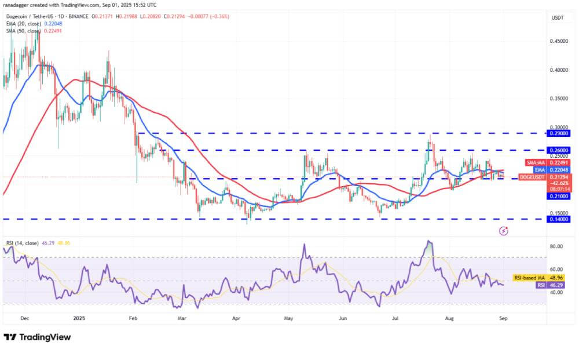Click the O0.21371 open value
The image size is (579, 349).
click(102, 17)
